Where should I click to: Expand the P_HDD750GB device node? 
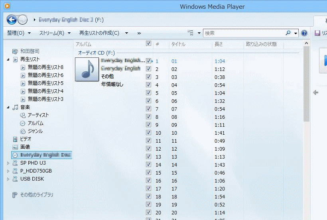tap(8, 171)
